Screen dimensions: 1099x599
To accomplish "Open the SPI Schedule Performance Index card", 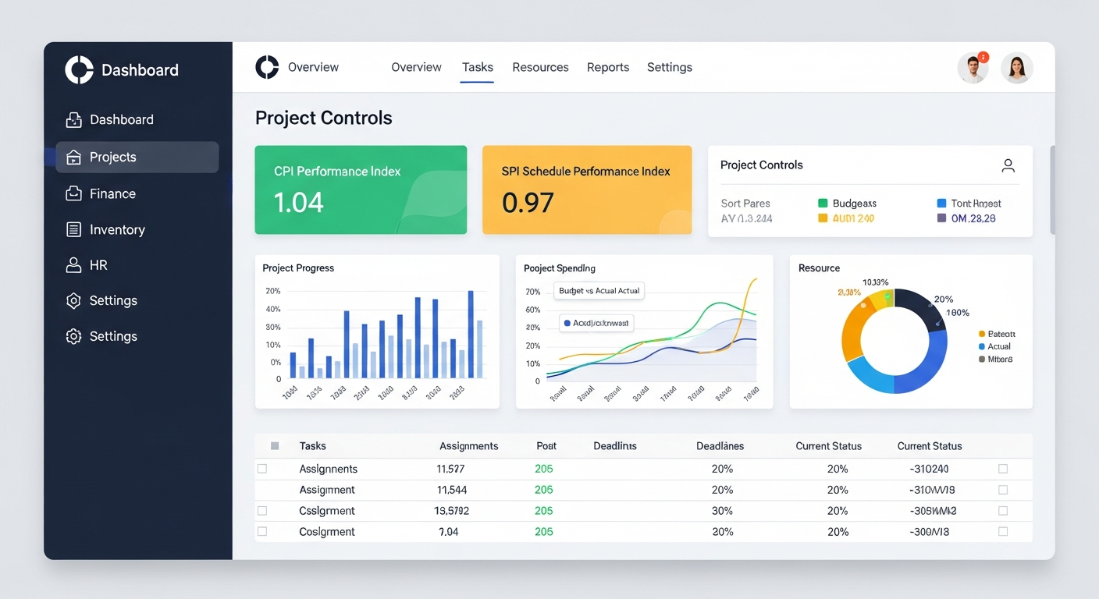I will [587, 190].
